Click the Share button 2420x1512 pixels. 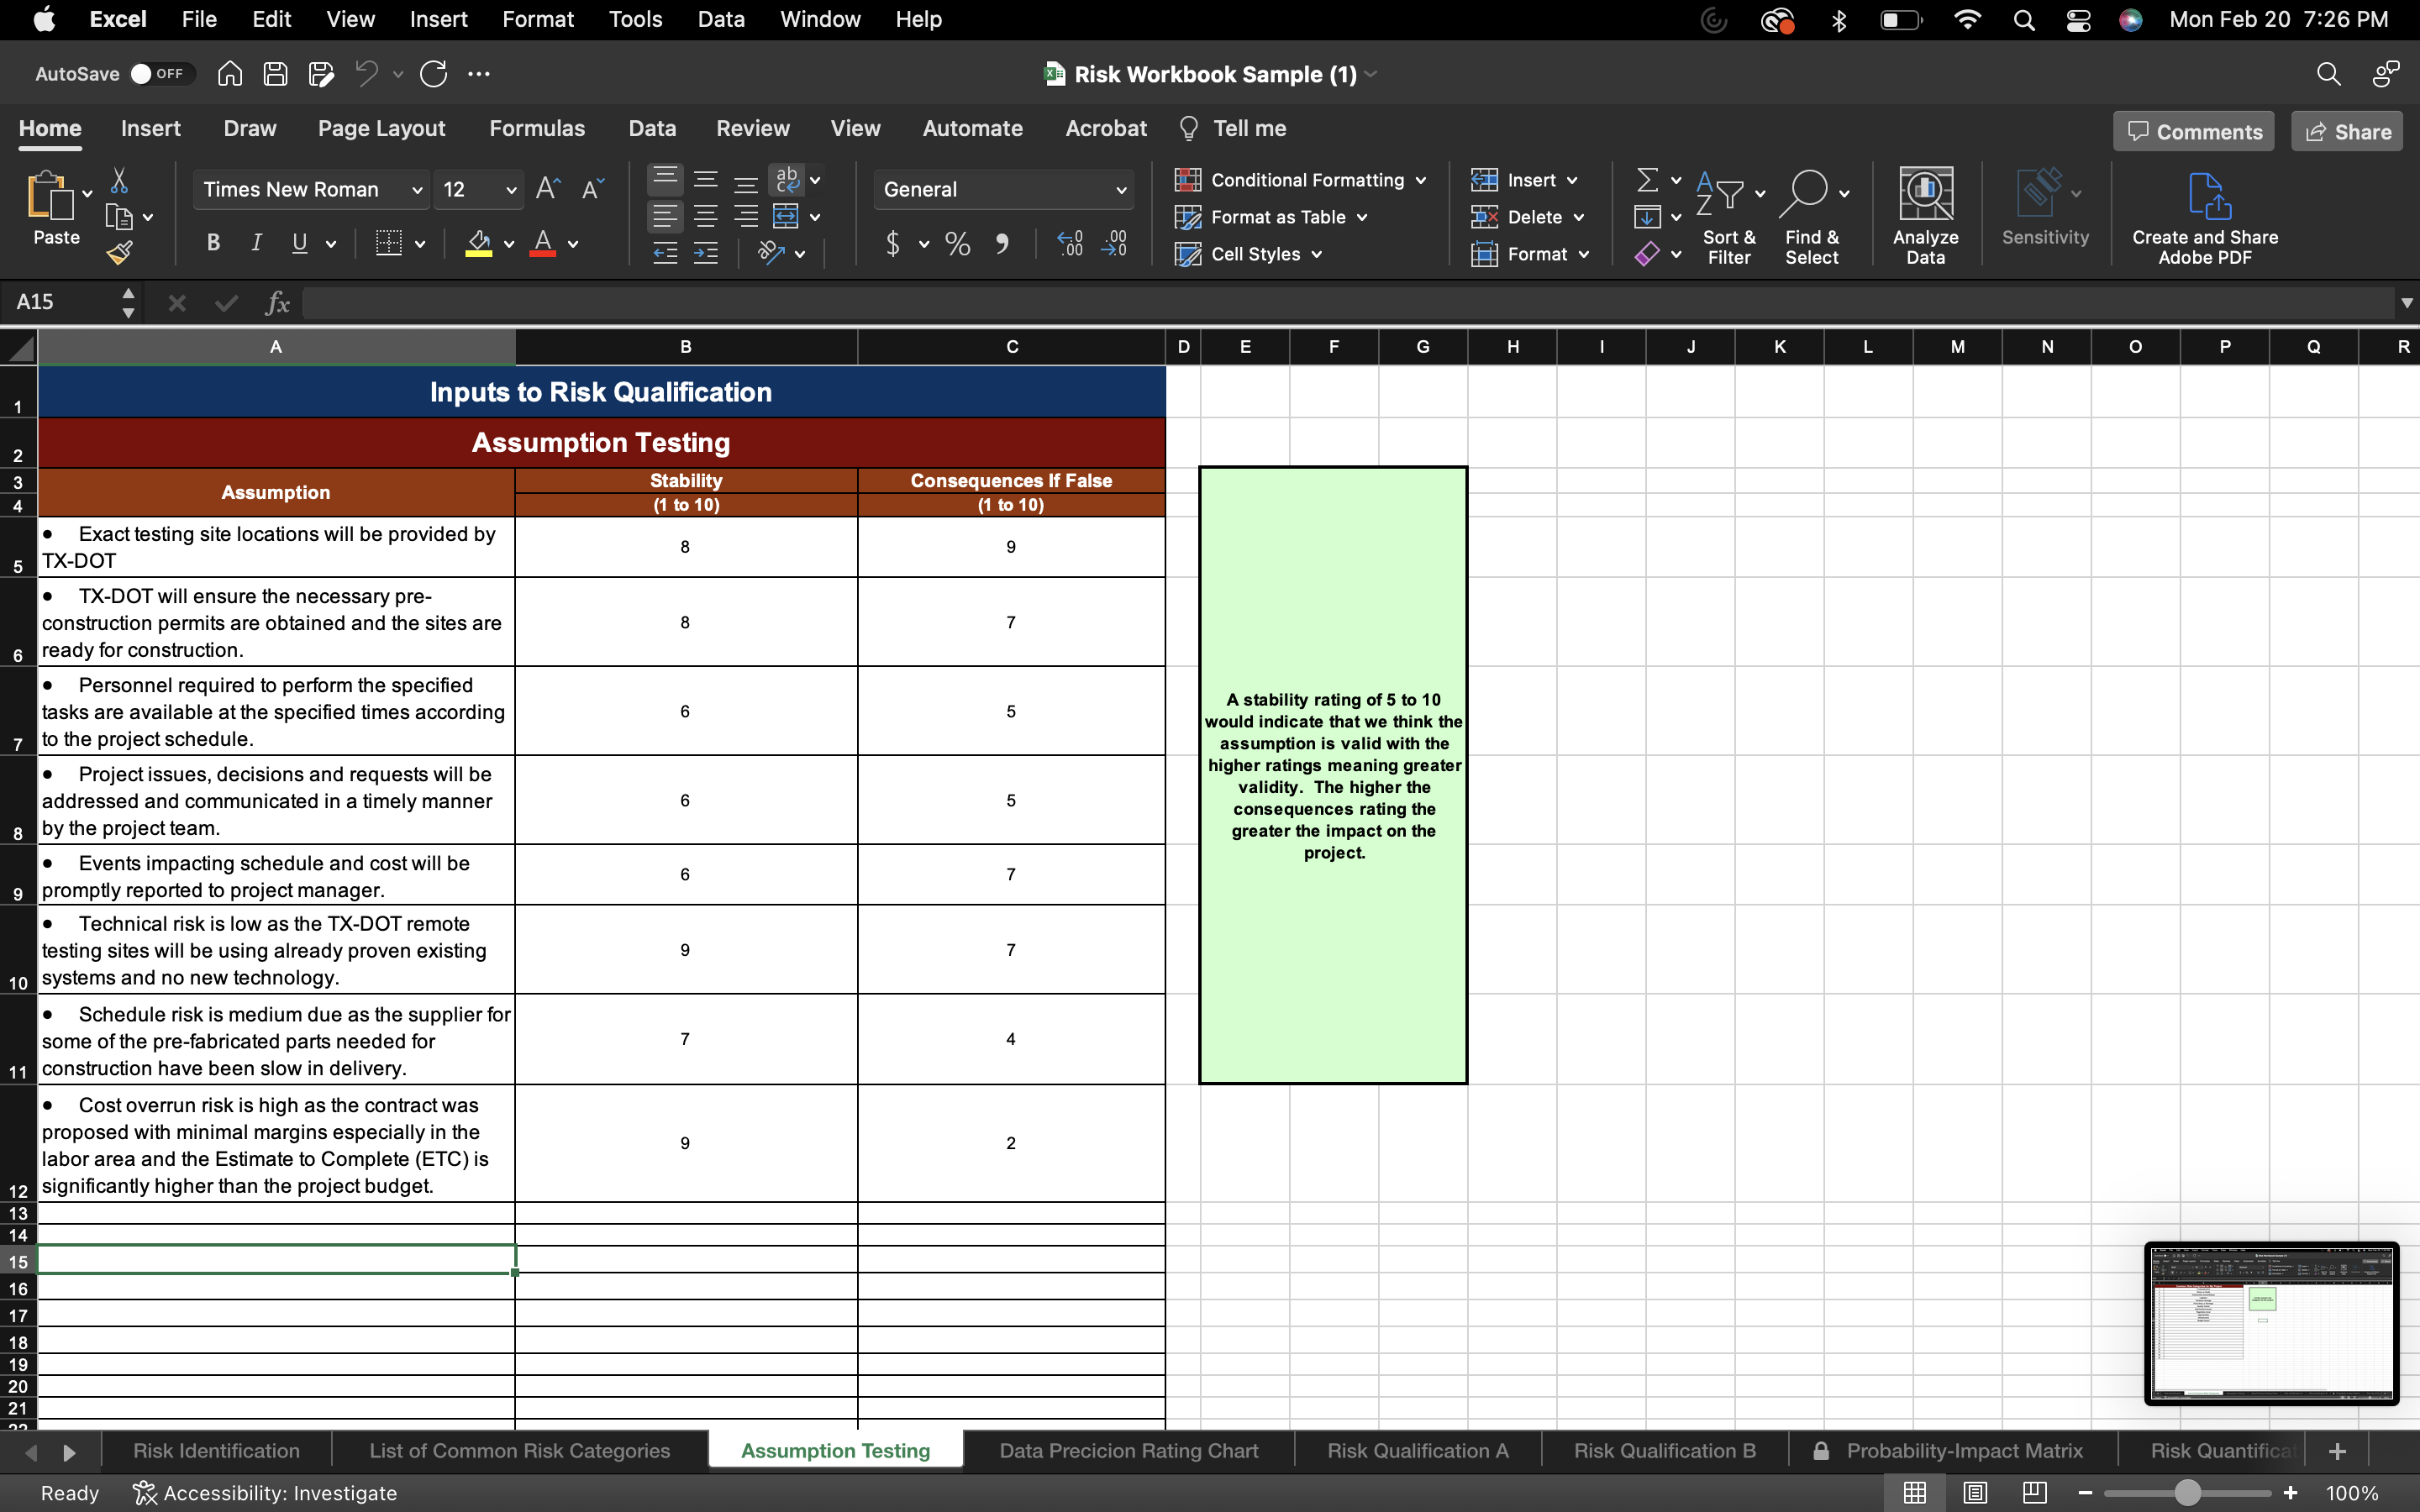click(x=2347, y=132)
